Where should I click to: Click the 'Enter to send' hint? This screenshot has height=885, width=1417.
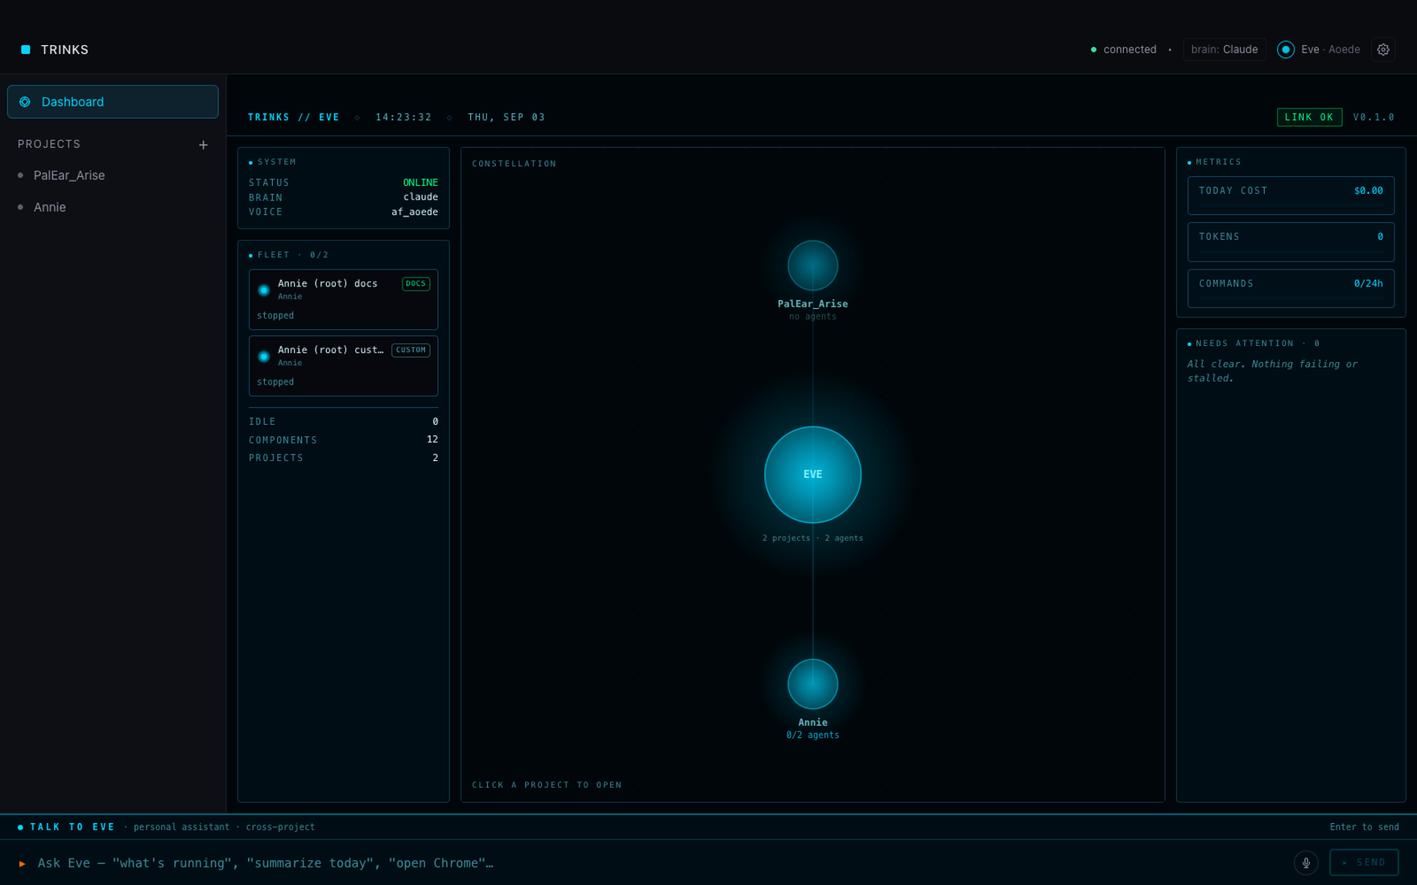coord(1364,827)
